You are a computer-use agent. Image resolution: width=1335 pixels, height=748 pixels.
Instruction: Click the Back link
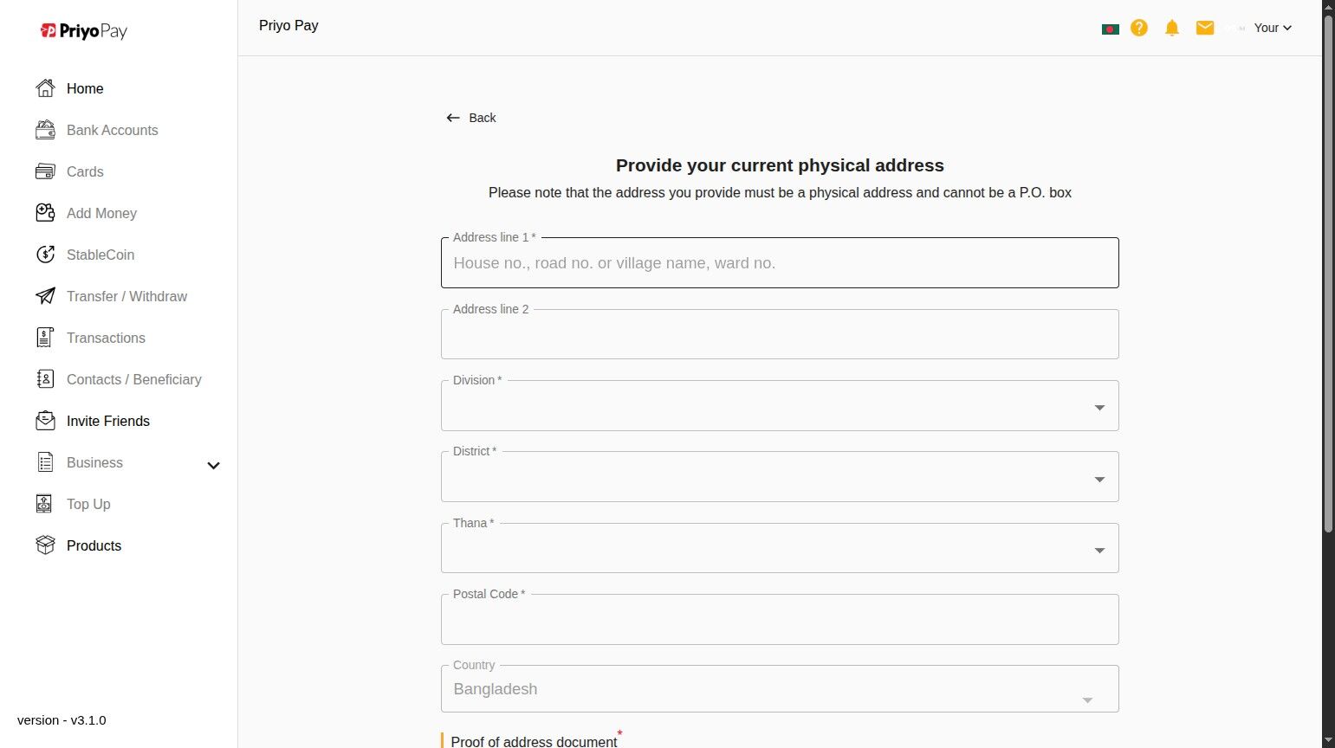(472, 118)
